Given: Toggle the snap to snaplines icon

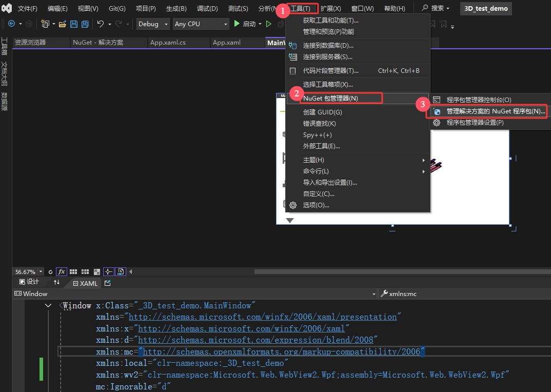Looking at the screenshot, I should 109,271.
